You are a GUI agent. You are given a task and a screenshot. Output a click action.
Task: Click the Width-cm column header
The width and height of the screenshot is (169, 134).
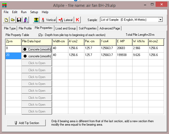(60, 42)
